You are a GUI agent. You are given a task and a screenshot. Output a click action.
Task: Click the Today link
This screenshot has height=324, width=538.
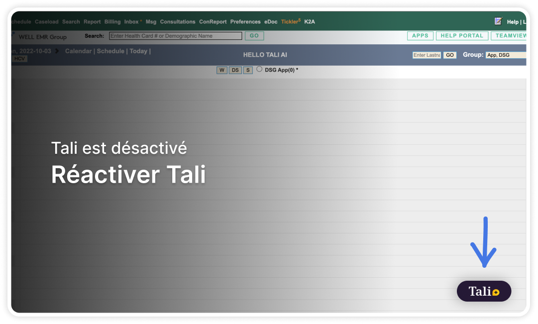(x=138, y=51)
